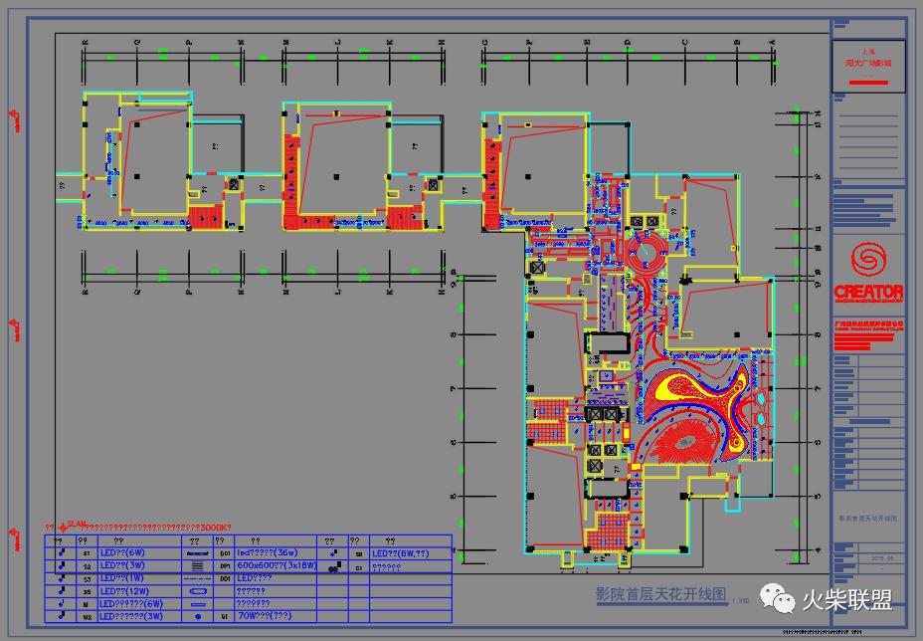This screenshot has height=641, width=923.
Task: Select the S1 LED (6W) legend symbol
Action: (x=64, y=552)
